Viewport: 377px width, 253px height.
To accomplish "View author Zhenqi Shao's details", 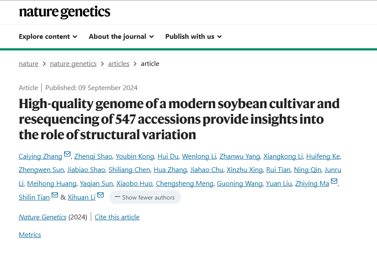I will [93, 156].
